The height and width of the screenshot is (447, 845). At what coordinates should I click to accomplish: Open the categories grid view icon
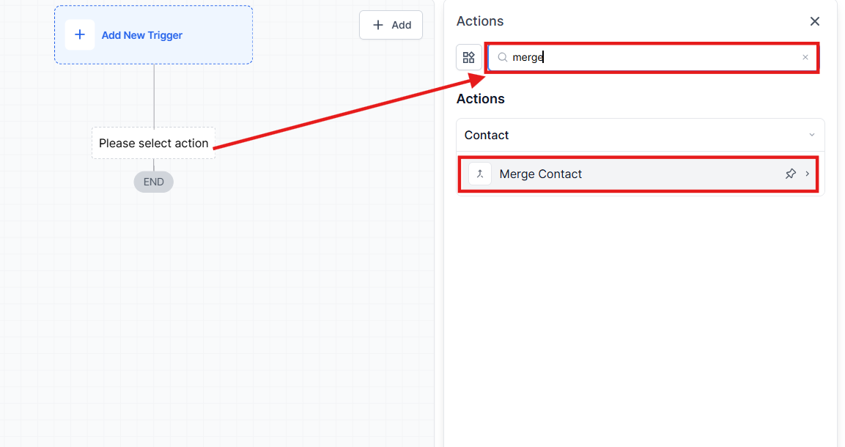[469, 57]
